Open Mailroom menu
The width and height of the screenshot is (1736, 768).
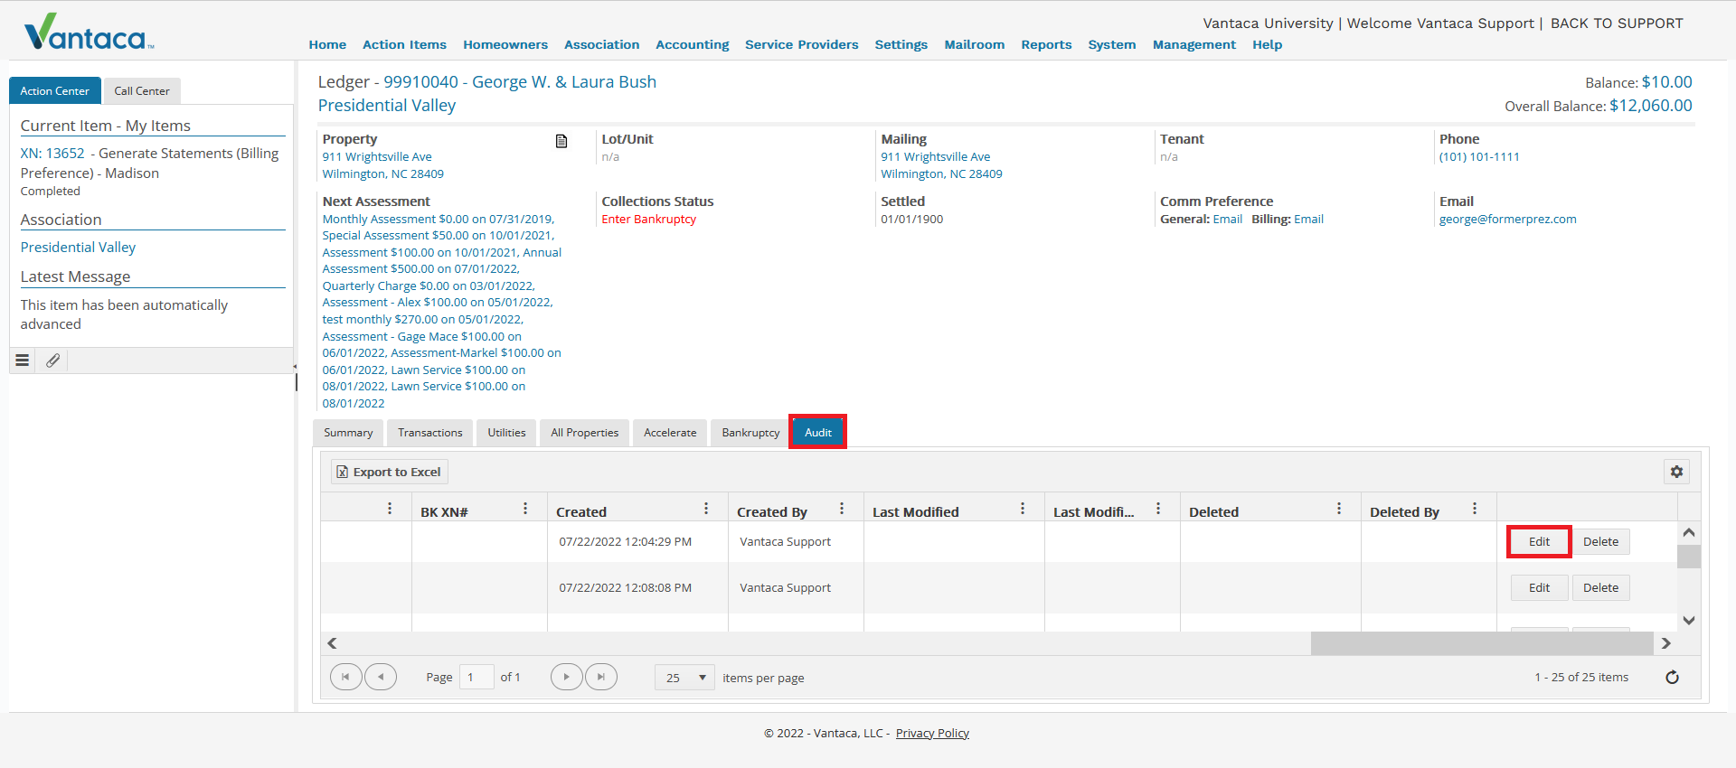coord(974,44)
